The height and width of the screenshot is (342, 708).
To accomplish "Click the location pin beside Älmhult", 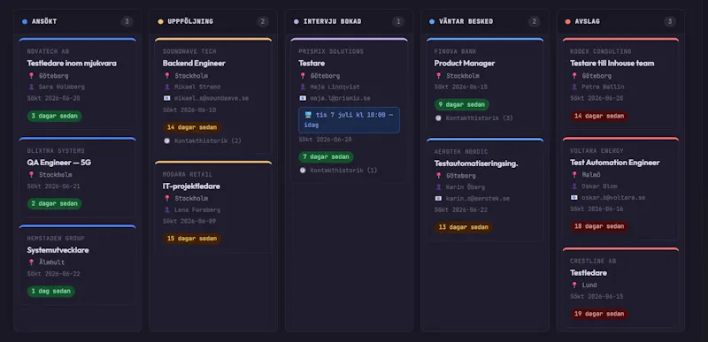I will click(31, 262).
